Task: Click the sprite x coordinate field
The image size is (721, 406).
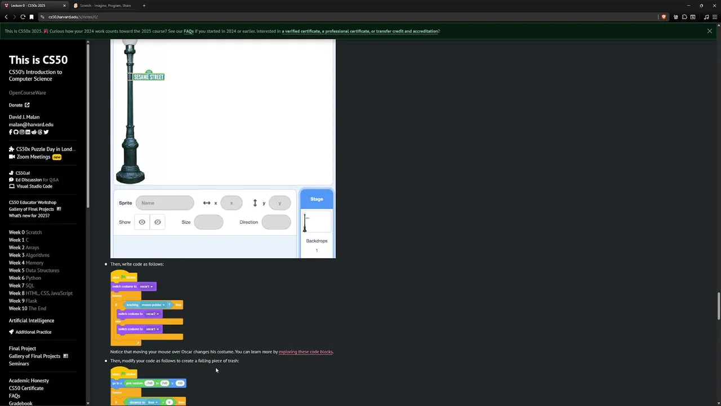Action: pyautogui.click(x=232, y=203)
